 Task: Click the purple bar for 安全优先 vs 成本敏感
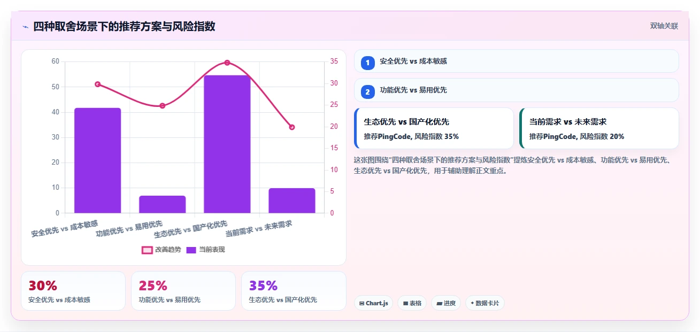pos(97,160)
